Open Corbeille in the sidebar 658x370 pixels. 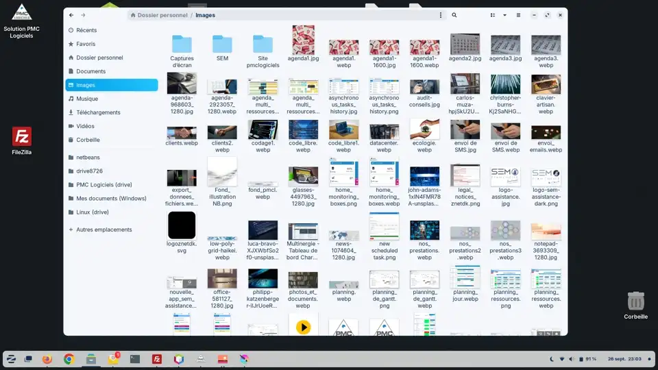(88, 140)
